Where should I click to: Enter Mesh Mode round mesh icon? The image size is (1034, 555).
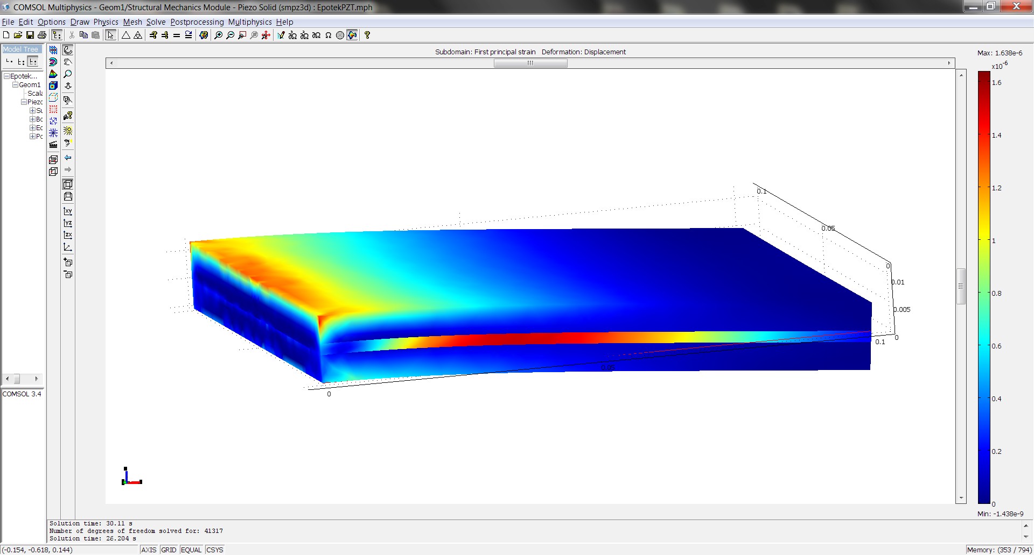(x=340, y=35)
